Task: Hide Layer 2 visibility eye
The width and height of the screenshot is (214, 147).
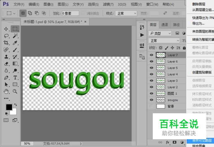Action: 152,87
